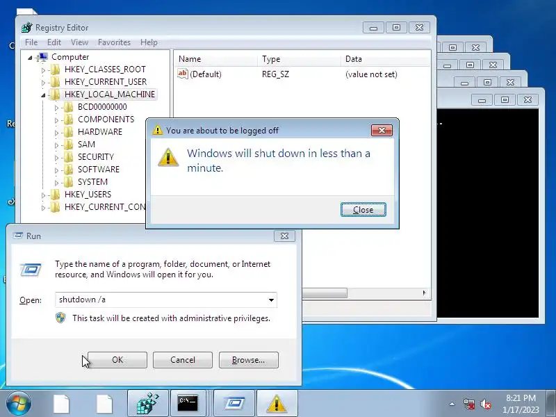Click the HKEY_CLASSES_ROOT folder icon
The height and width of the screenshot is (417, 556).
pos(56,69)
